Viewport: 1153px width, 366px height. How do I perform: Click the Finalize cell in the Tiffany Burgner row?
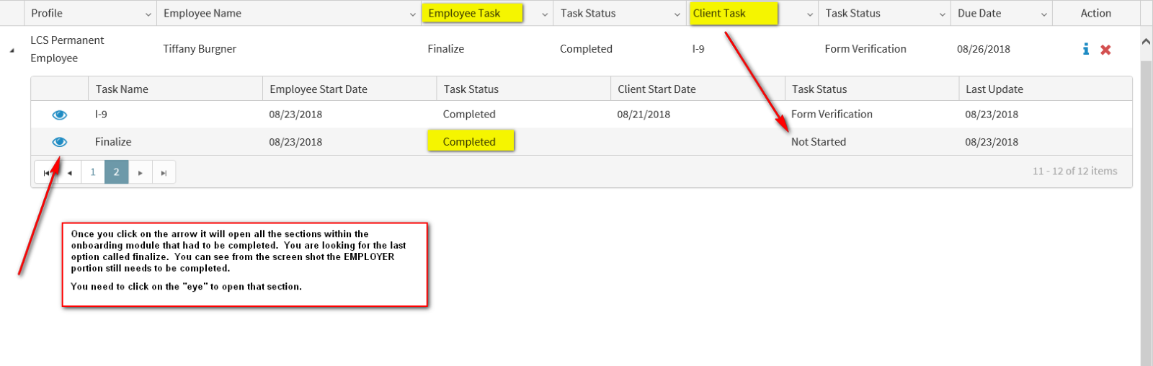[x=446, y=49]
